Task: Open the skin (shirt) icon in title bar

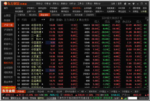Action: click(133, 4)
